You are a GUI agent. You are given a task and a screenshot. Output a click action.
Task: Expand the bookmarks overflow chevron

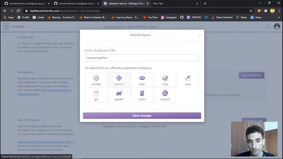tap(279, 17)
